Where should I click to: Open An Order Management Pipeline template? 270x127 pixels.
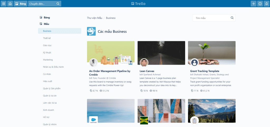pyautogui.click(x=110, y=73)
